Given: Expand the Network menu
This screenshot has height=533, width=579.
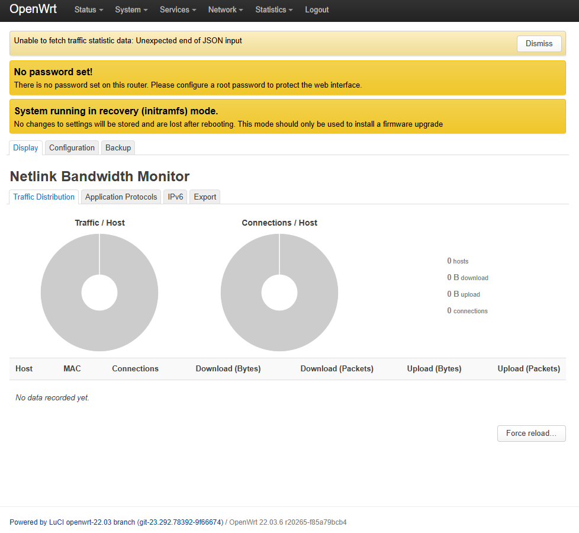Looking at the screenshot, I should pyautogui.click(x=225, y=10).
